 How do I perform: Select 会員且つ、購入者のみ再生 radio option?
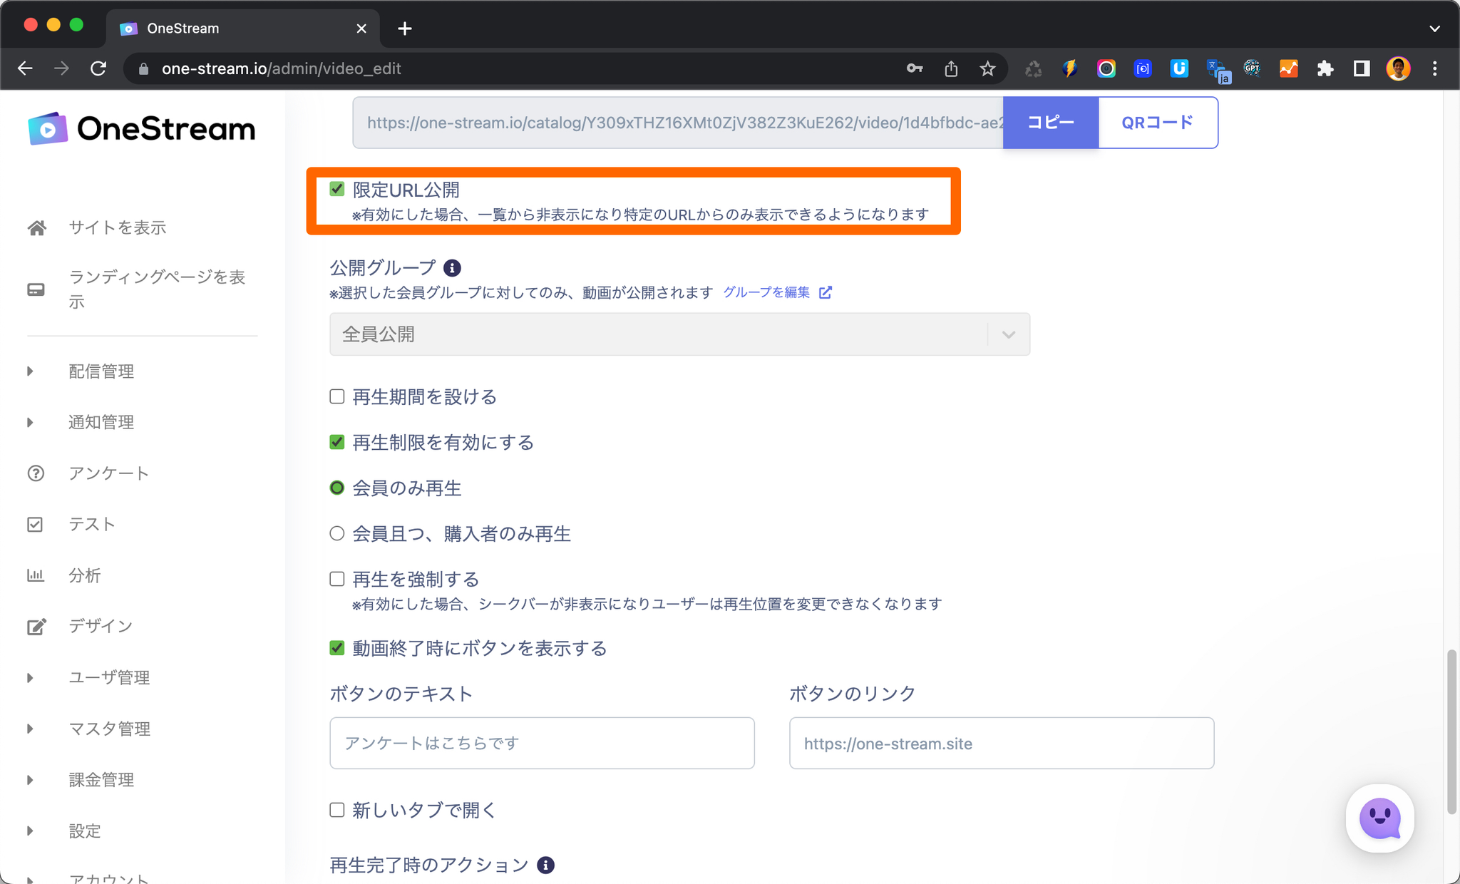click(337, 533)
